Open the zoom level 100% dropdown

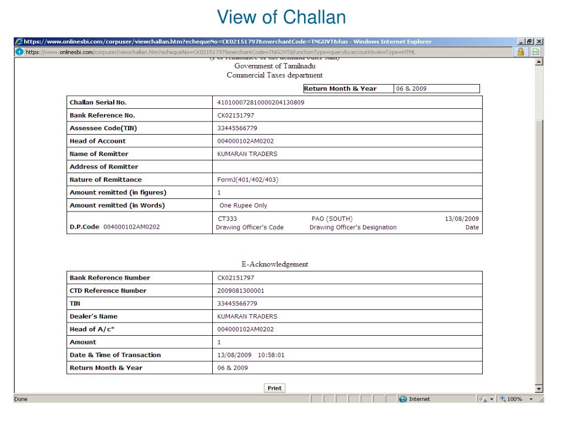click(x=531, y=399)
